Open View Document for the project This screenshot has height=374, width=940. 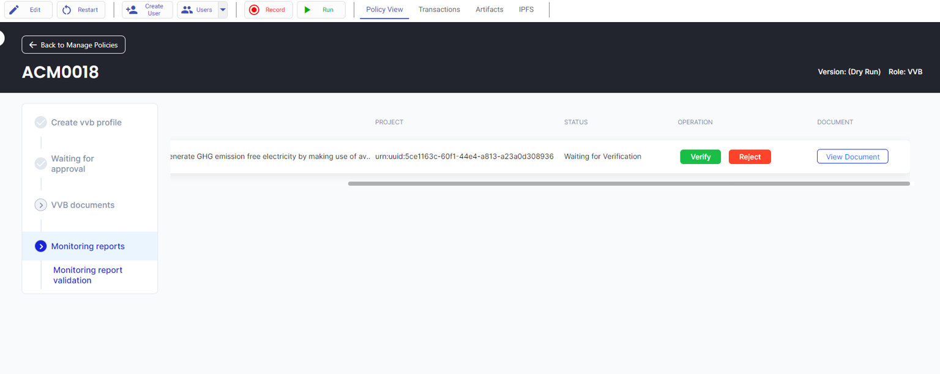click(852, 157)
